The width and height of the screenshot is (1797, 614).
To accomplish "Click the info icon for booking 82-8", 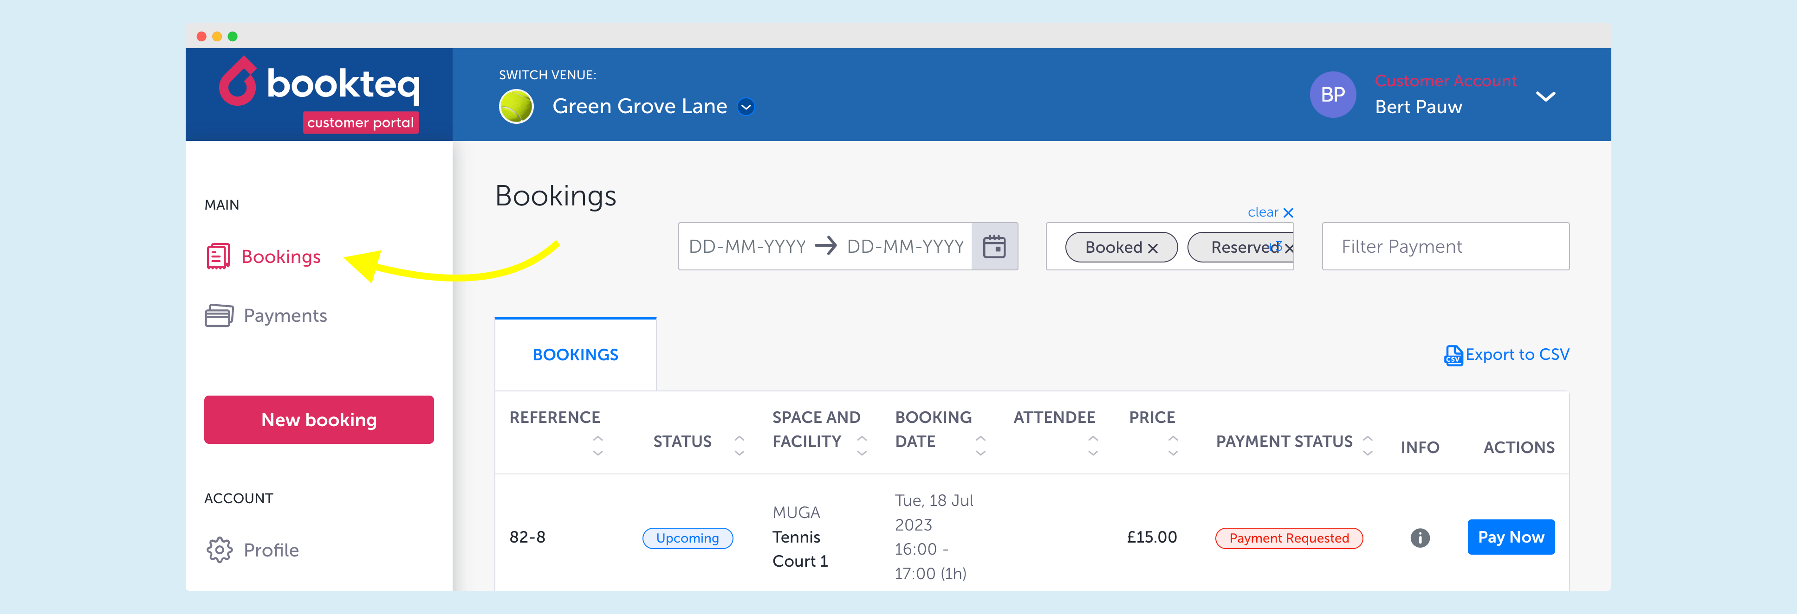I will click(1420, 537).
